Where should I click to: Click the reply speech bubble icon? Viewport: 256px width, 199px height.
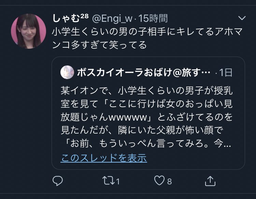tap(58, 181)
